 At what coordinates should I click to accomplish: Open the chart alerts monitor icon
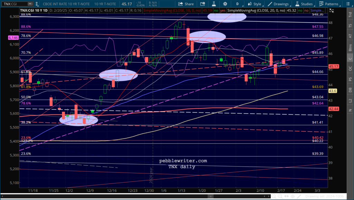click(203, 4)
